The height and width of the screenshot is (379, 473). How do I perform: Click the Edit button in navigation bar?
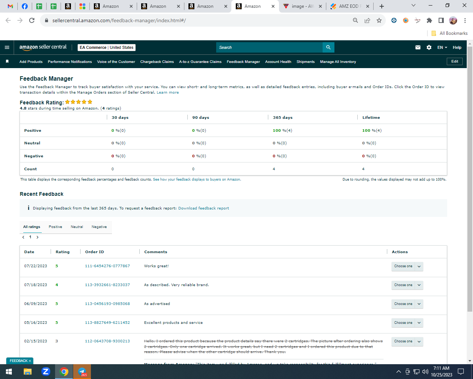click(x=455, y=61)
